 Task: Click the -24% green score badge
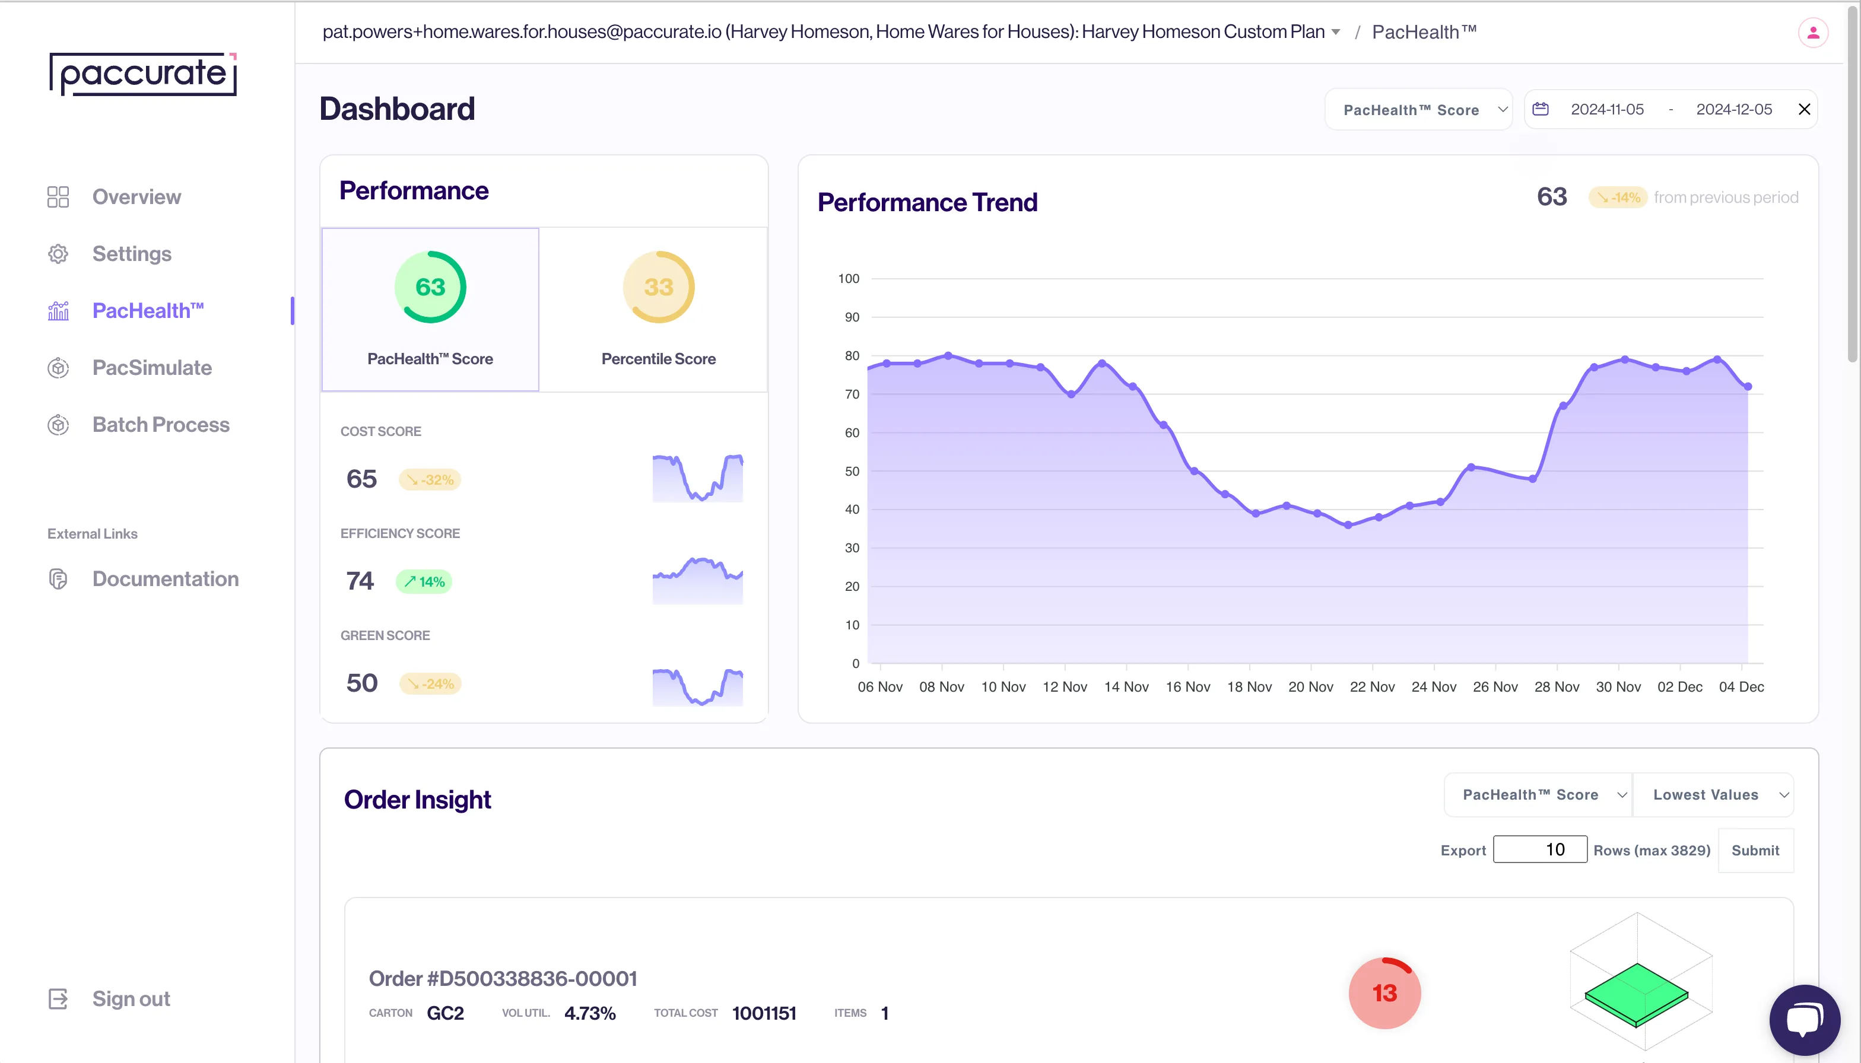[430, 684]
